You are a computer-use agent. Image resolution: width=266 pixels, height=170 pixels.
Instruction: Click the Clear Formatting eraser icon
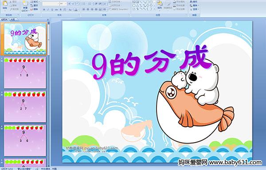click(x=78, y=4)
